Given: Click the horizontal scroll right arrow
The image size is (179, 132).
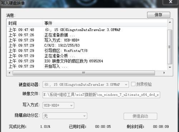Looking at the screenshot, I should point(164,73).
